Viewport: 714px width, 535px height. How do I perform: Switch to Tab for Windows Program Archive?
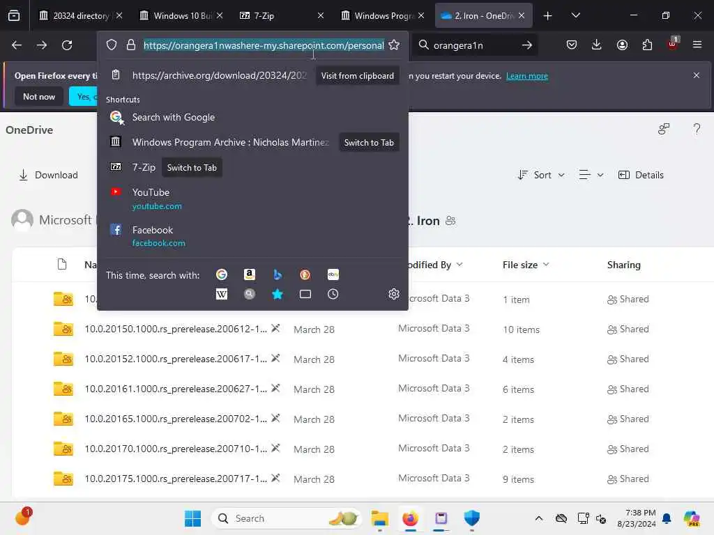click(369, 142)
